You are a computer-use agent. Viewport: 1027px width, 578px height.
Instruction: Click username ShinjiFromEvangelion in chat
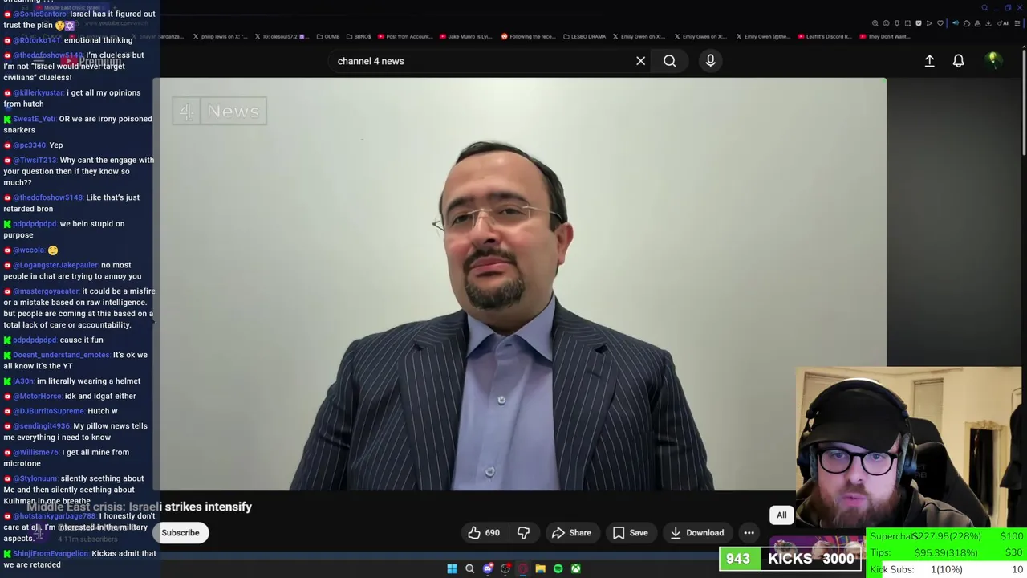tap(51, 553)
